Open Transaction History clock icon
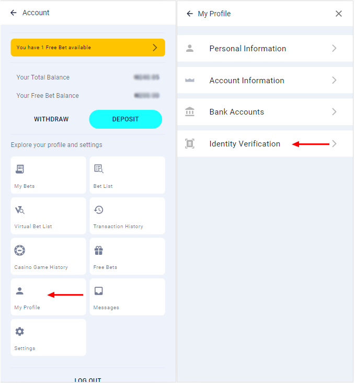Viewport: 355px width, 383px height. (x=99, y=210)
